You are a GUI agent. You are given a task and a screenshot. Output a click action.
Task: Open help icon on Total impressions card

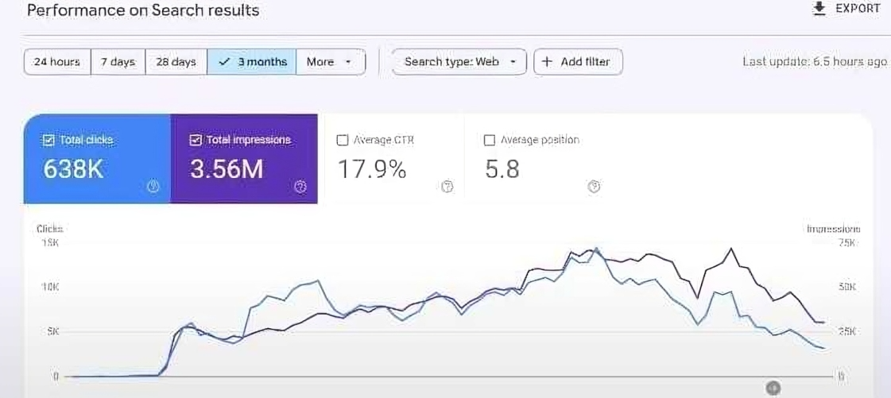point(300,187)
